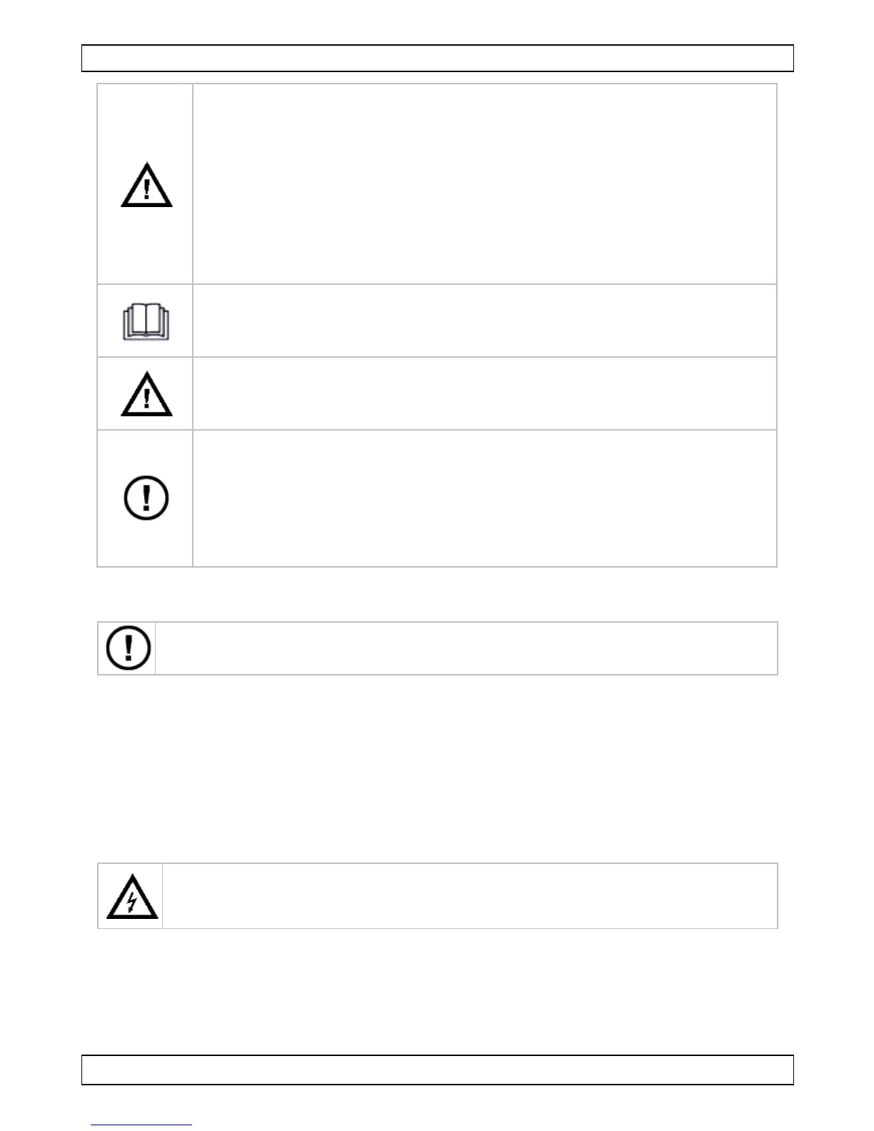The image size is (874, 1131).
Task: Click the open book manual icon
Action: [146, 322]
